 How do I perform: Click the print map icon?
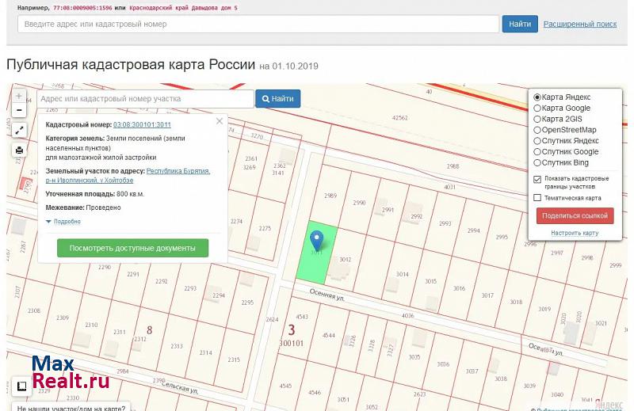pyautogui.click(x=19, y=150)
